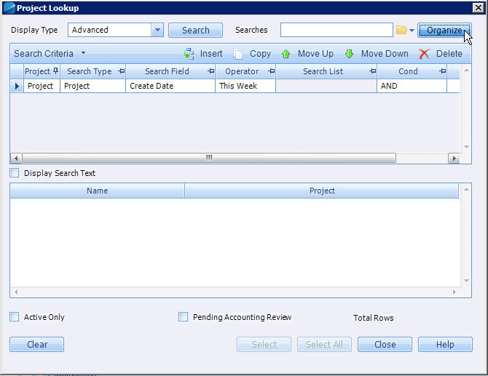Screen dimensions: 488x376
Task: Click the Search Type column header
Action: coord(93,71)
